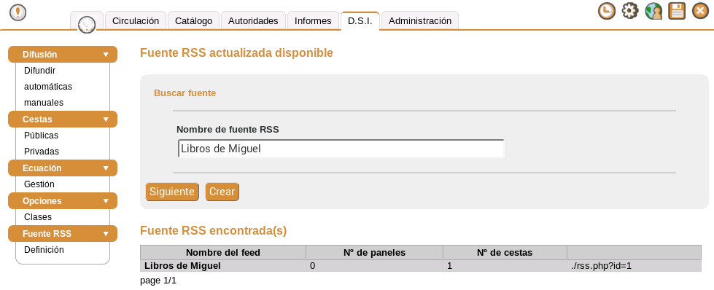The width and height of the screenshot is (714, 290).
Task: Go to the home dashboard tab icon
Action: tap(87, 23)
